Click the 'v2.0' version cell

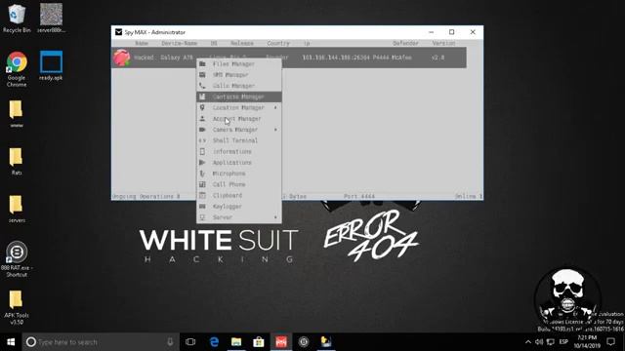pos(437,58)
